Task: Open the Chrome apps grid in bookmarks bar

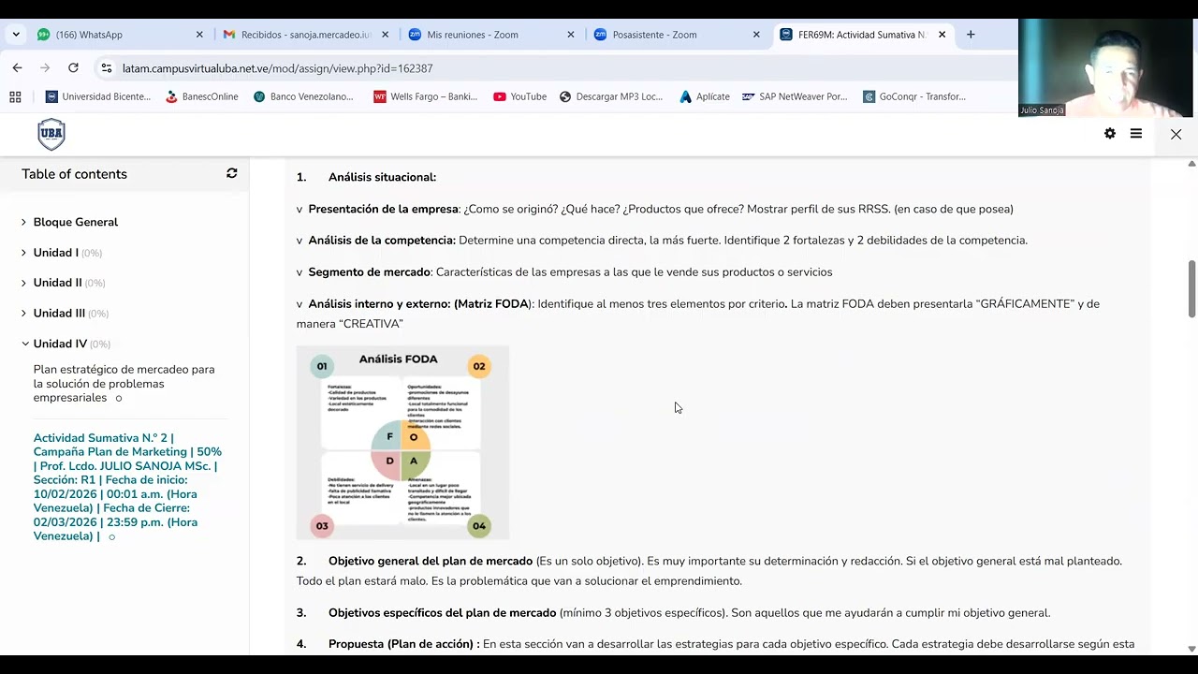Action: pyautogui.click(x=15, y=96)
